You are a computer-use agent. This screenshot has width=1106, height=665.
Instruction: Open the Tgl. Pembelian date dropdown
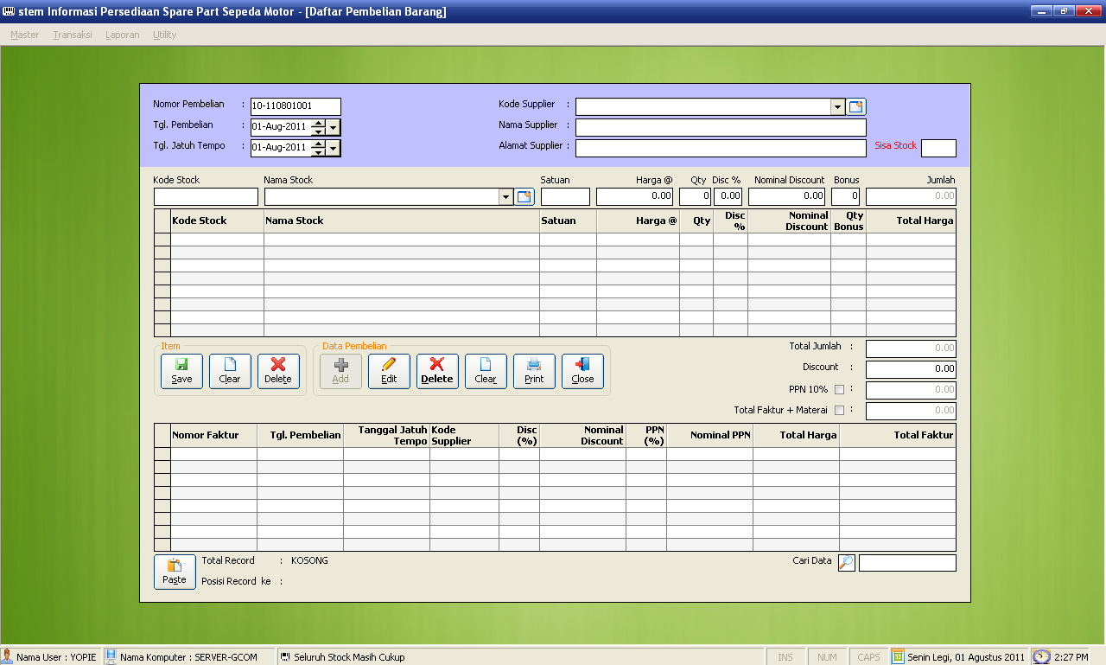pos(334,127)
